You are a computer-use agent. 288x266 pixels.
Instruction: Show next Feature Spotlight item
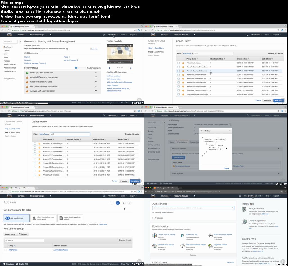pos(130,68)
